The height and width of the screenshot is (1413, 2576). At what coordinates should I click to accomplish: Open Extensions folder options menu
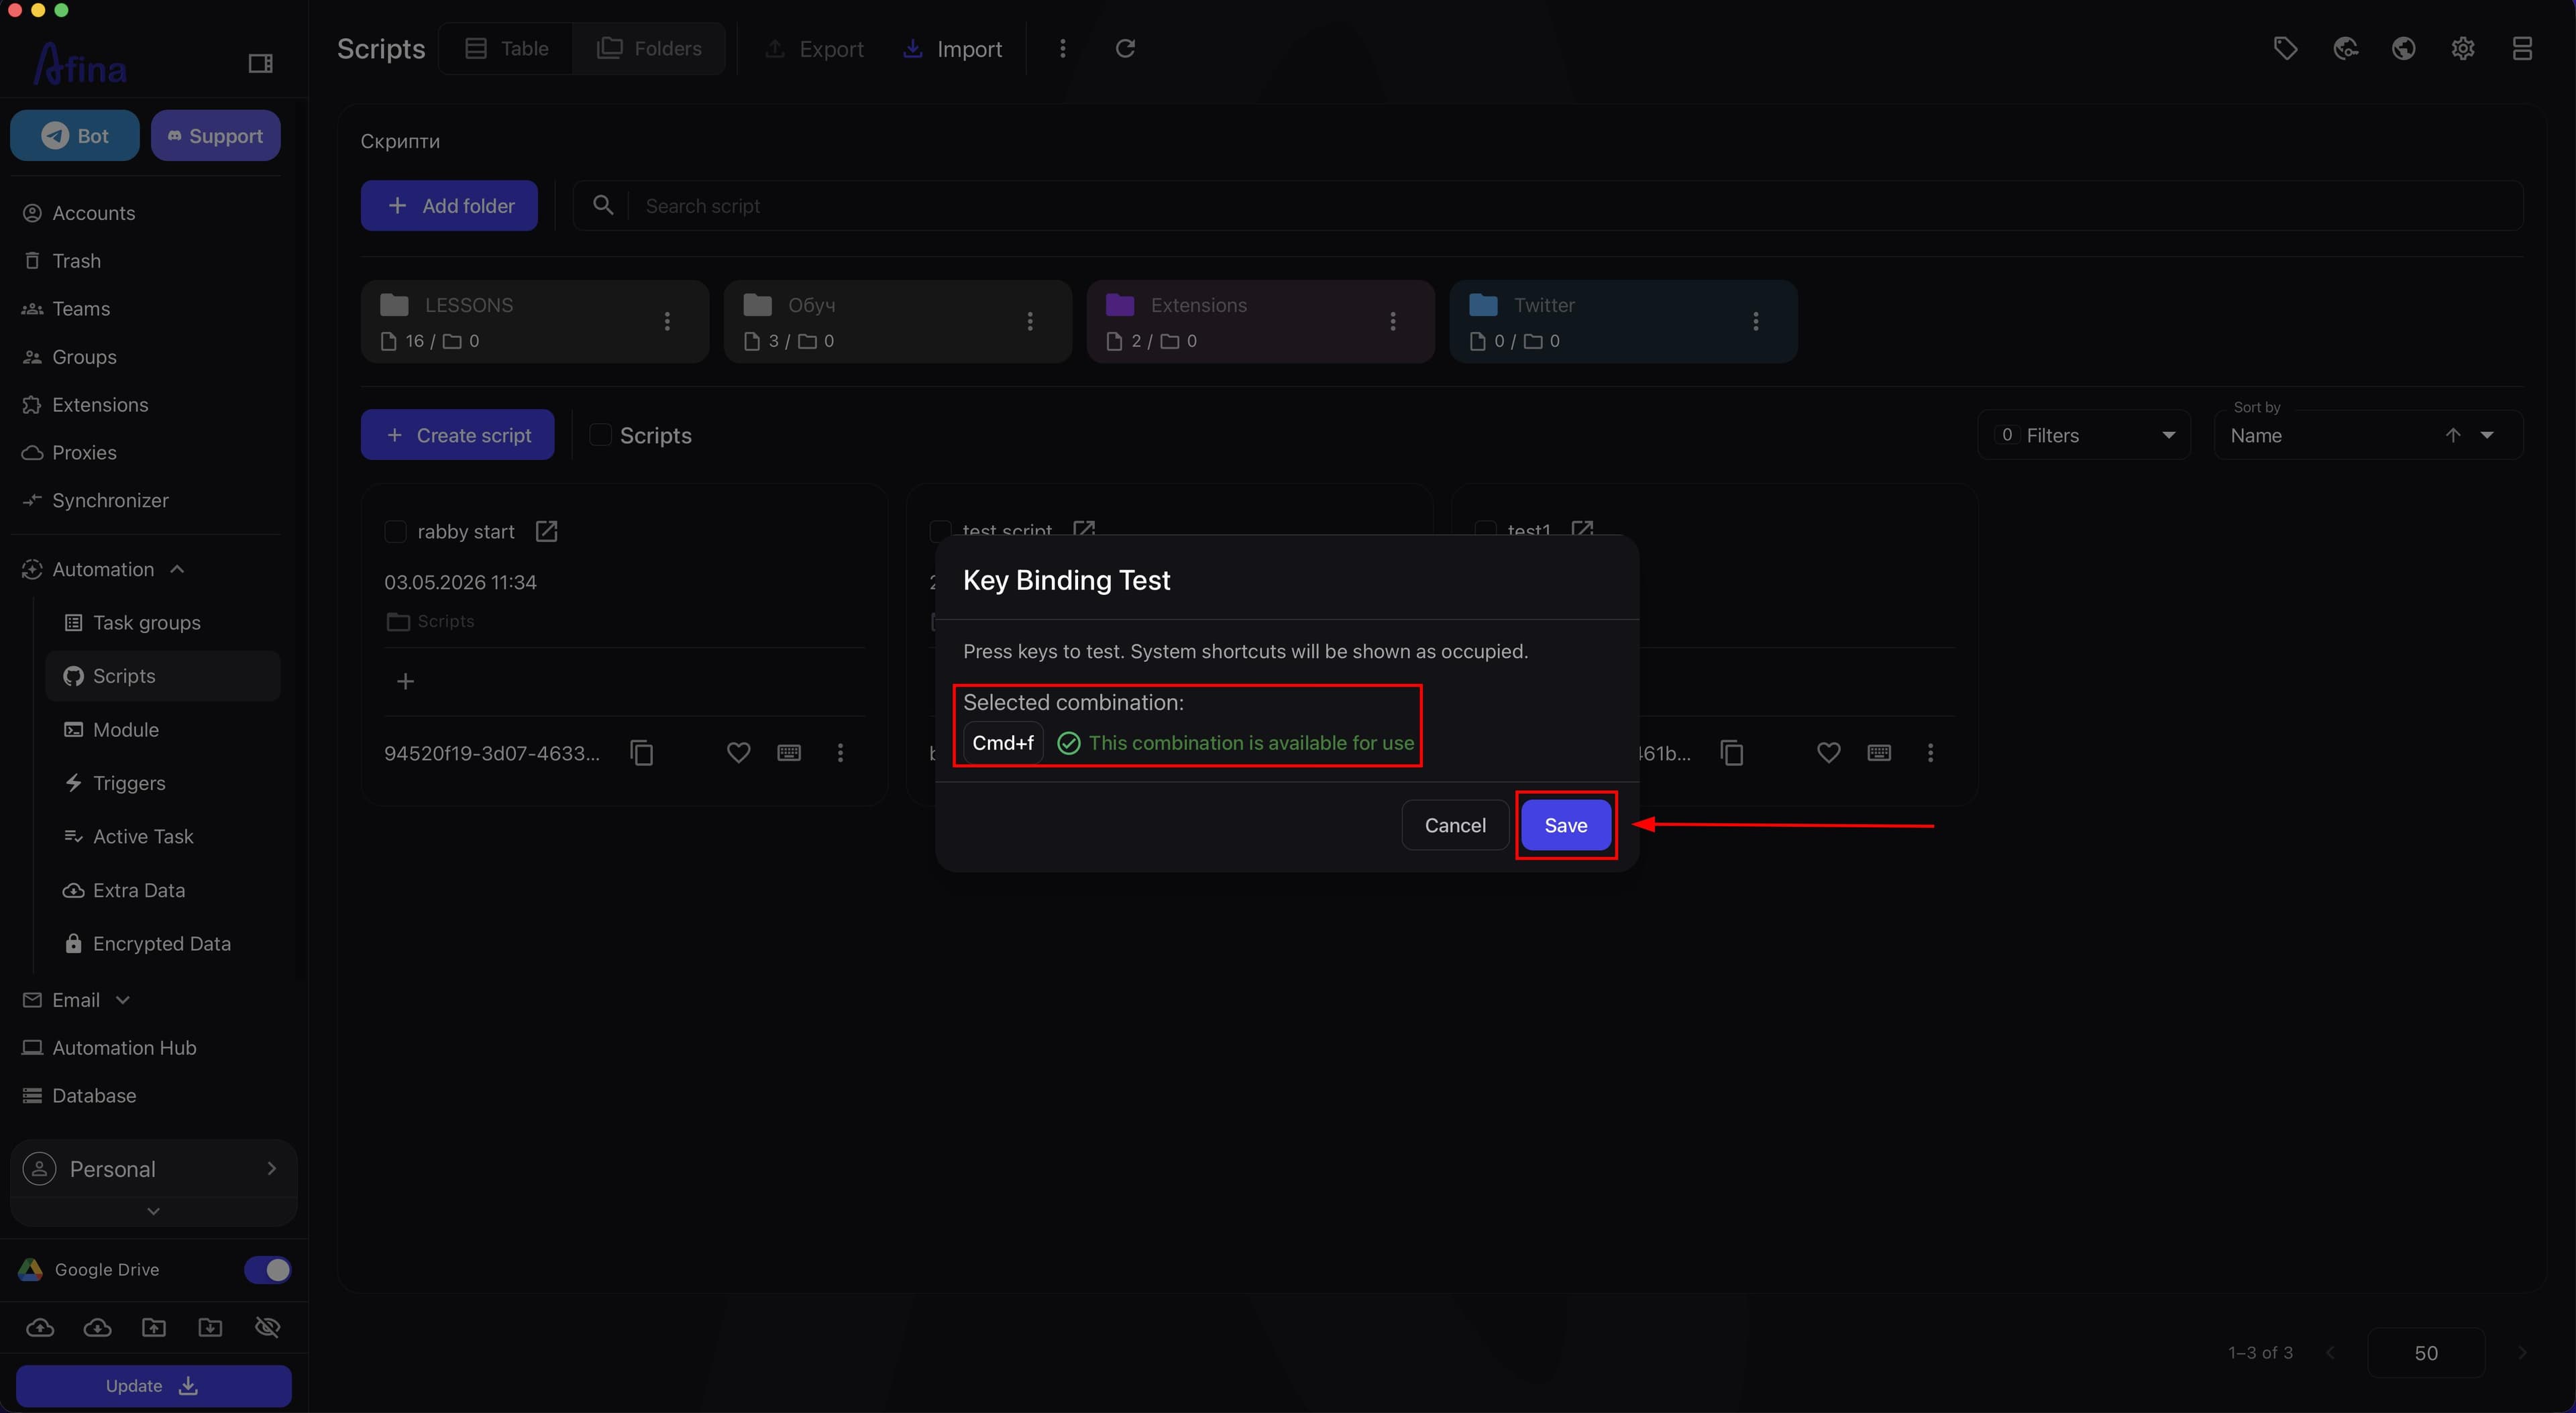tap(1393, 321)
